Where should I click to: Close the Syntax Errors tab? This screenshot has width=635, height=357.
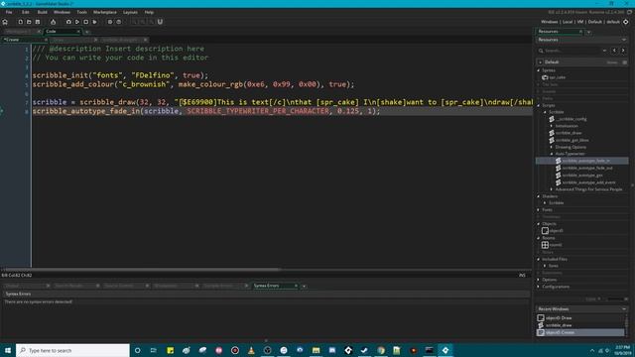pyautogui.click(x=296, y=286)
